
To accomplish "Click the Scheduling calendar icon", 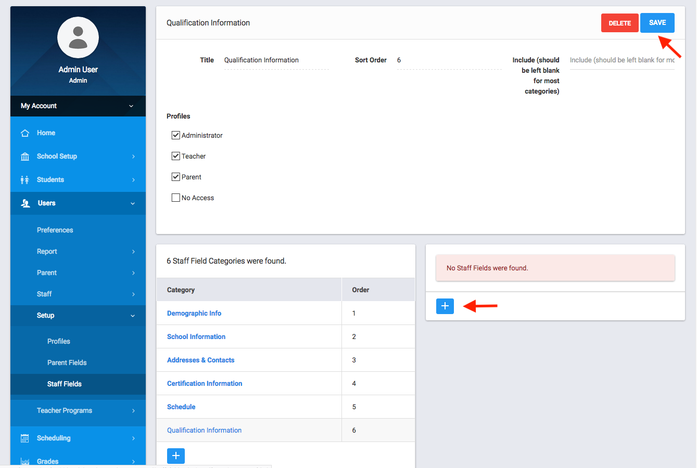I will [25, 438].
